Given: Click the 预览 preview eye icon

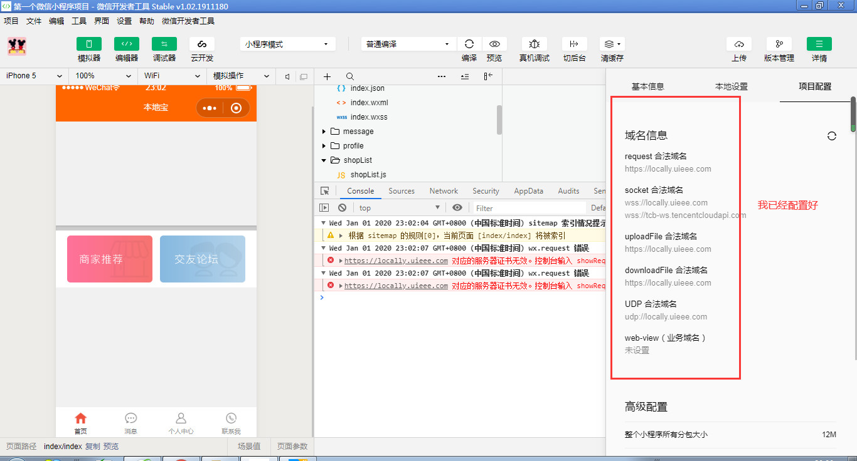Looking at the screenshot, I should click(494, 44).
